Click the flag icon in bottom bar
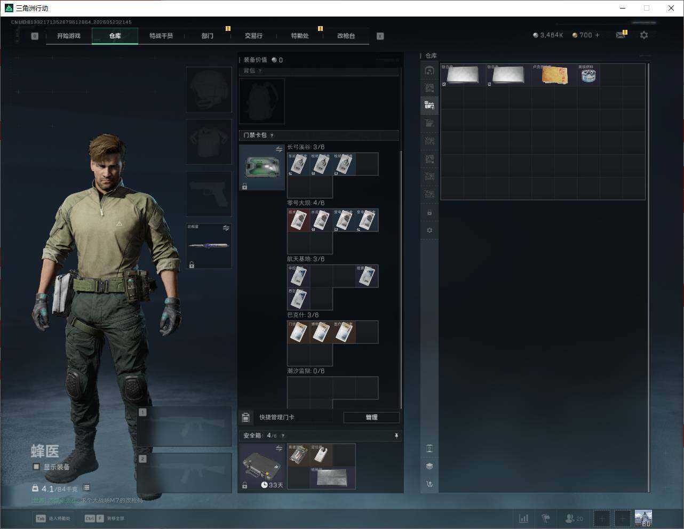Viewport: 684px width, 529px height. coord(546,518)
